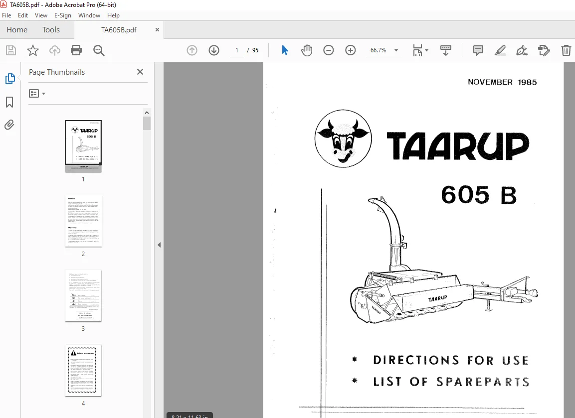This screenshot has width=575, height=418.
Task: Select the highlighter pen tool
Action: coord(500,50)
